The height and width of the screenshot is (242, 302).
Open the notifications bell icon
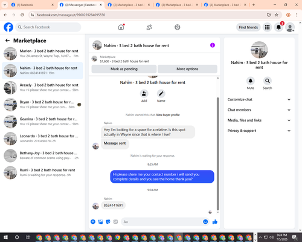[x=278, y=27]
